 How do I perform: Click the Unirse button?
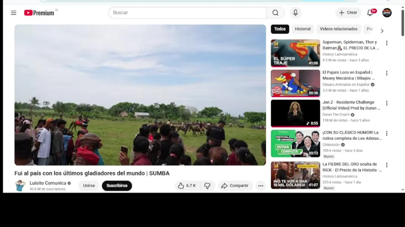(89, 186)
